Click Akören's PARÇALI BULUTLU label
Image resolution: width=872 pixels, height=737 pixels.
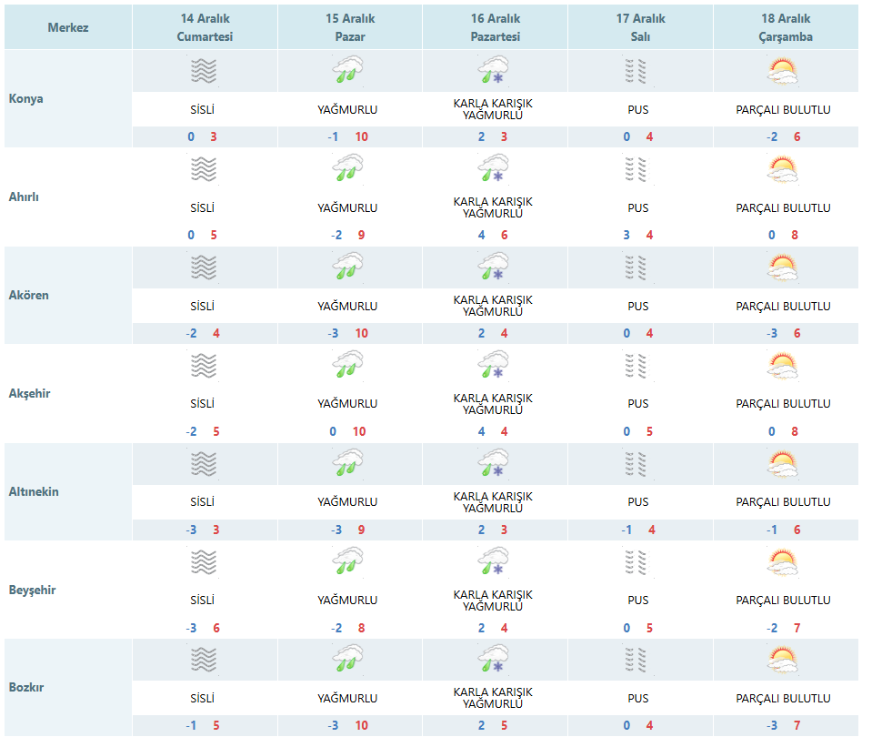click(x=783, y=306)
